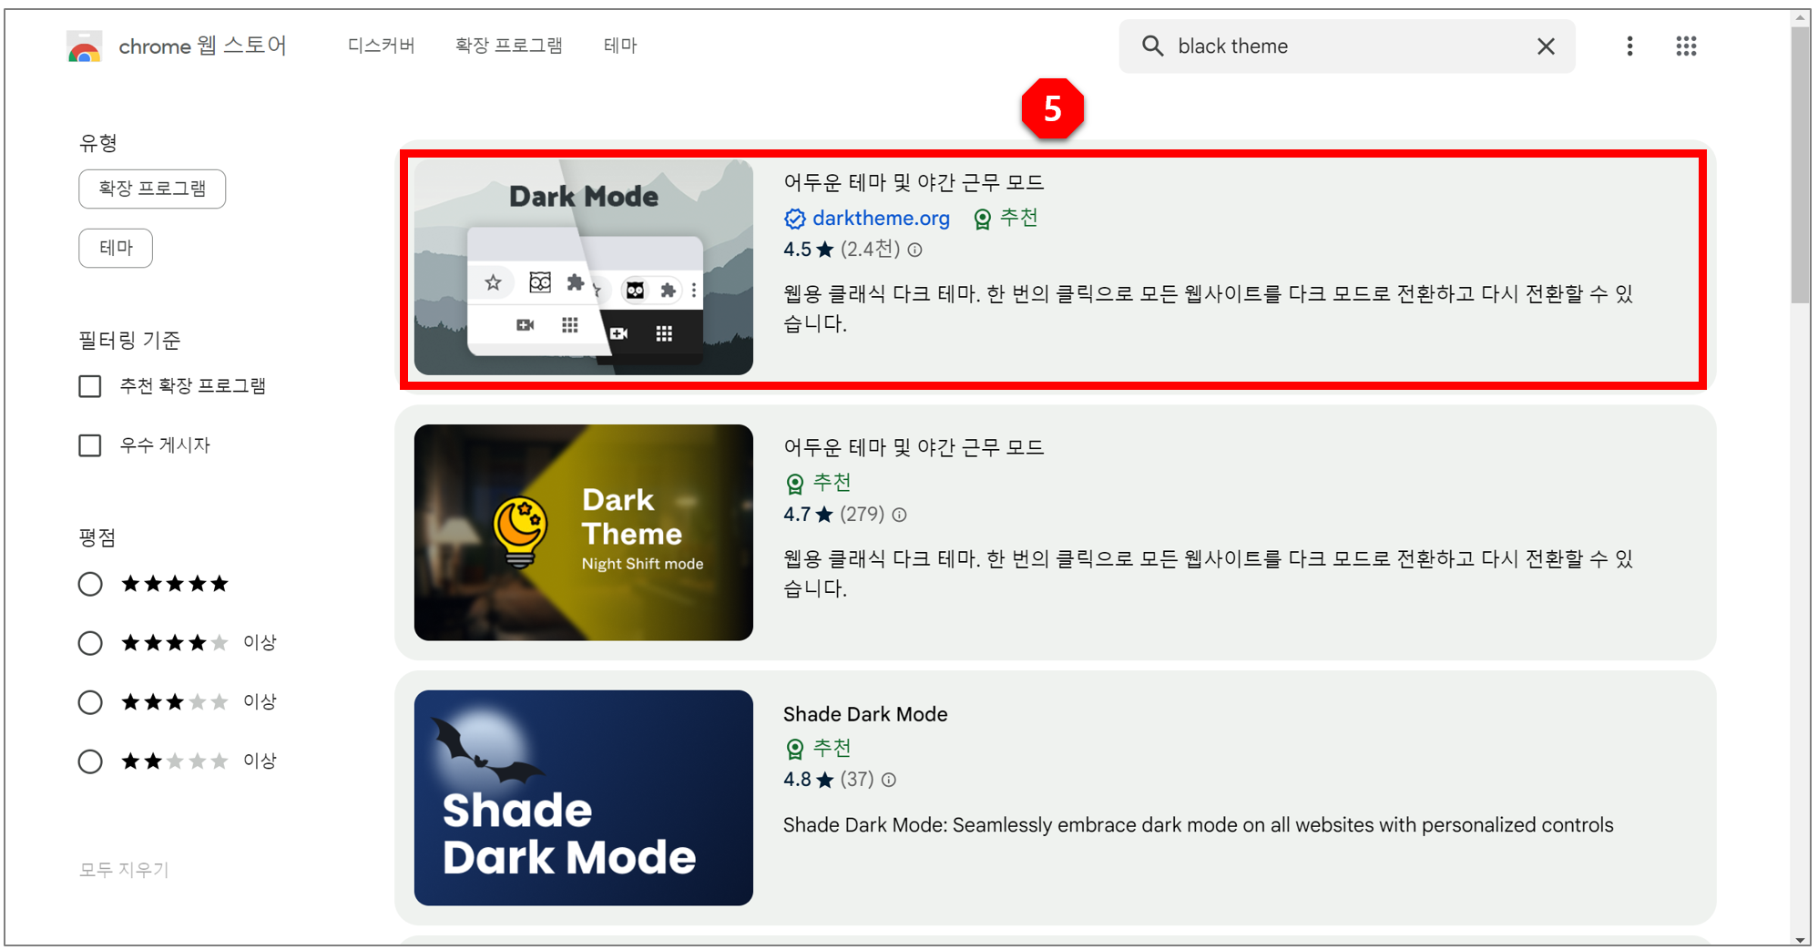Select four stars and up rating

90,643
